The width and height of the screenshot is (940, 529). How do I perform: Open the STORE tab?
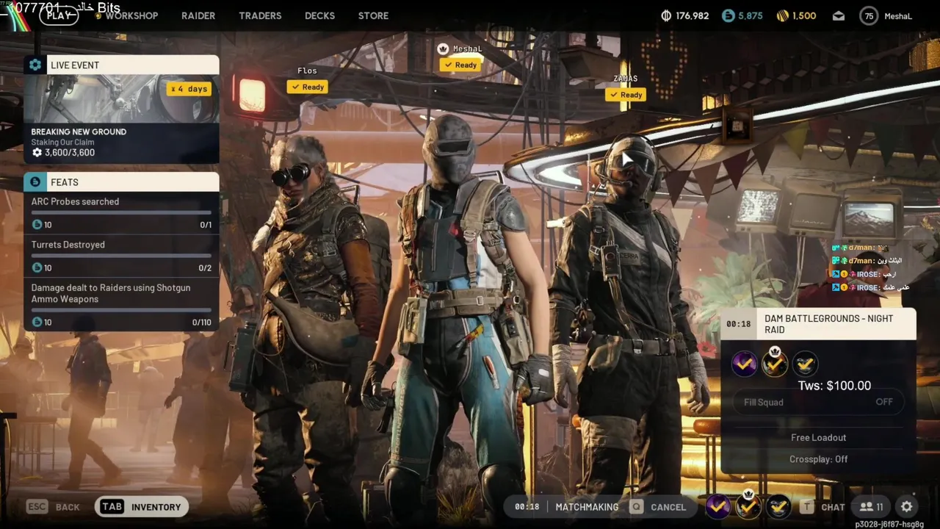373,15
